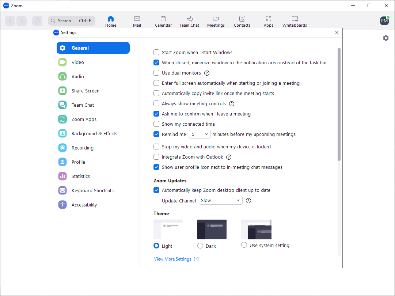The height and width of the screenshot is (296, 395).
Task: Toggle the Remind me checkbox
Action: pos(156,134)
